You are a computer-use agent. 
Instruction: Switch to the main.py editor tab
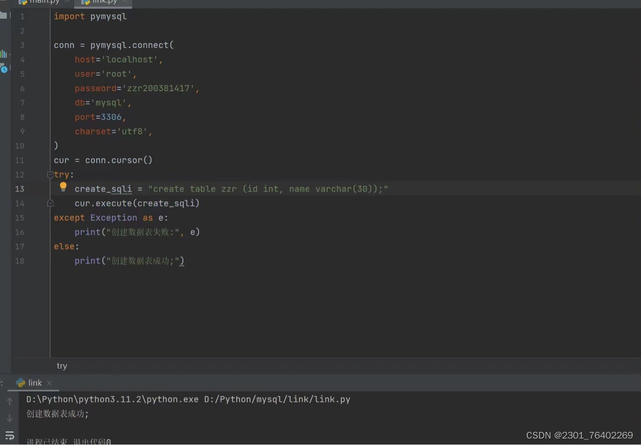click(44, 2)
